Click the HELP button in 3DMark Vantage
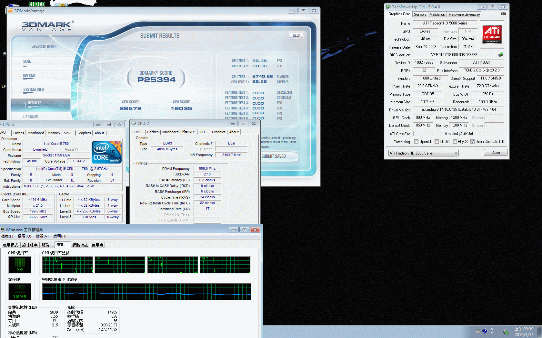This screenshot has width=542, height=338. [x=296, y=36]
